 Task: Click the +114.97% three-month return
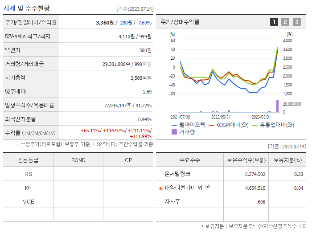[114, 131]
